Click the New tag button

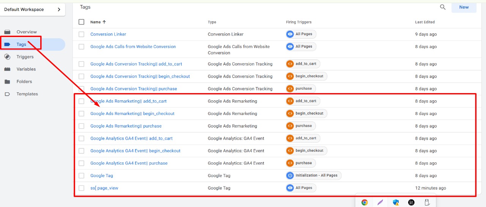[x=464, y=7]
